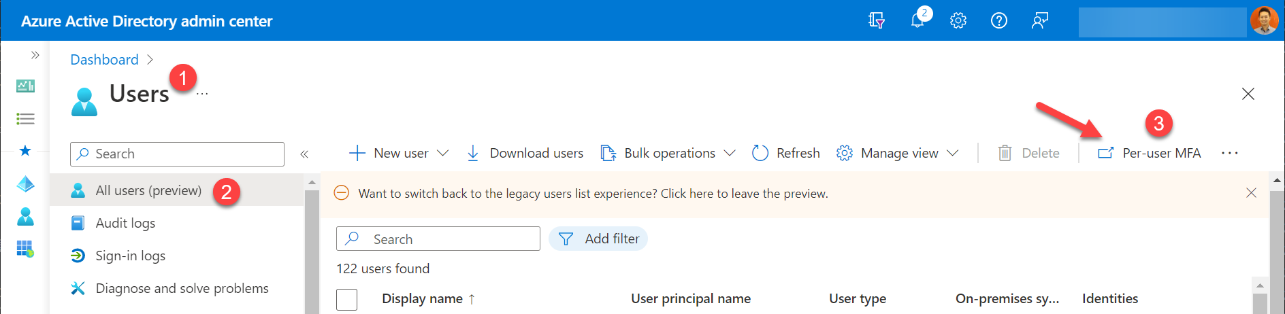Click the Favorites star icon
Image resolution: width=1285 pixels, height=314 pixels.
[x=25, y=150]
